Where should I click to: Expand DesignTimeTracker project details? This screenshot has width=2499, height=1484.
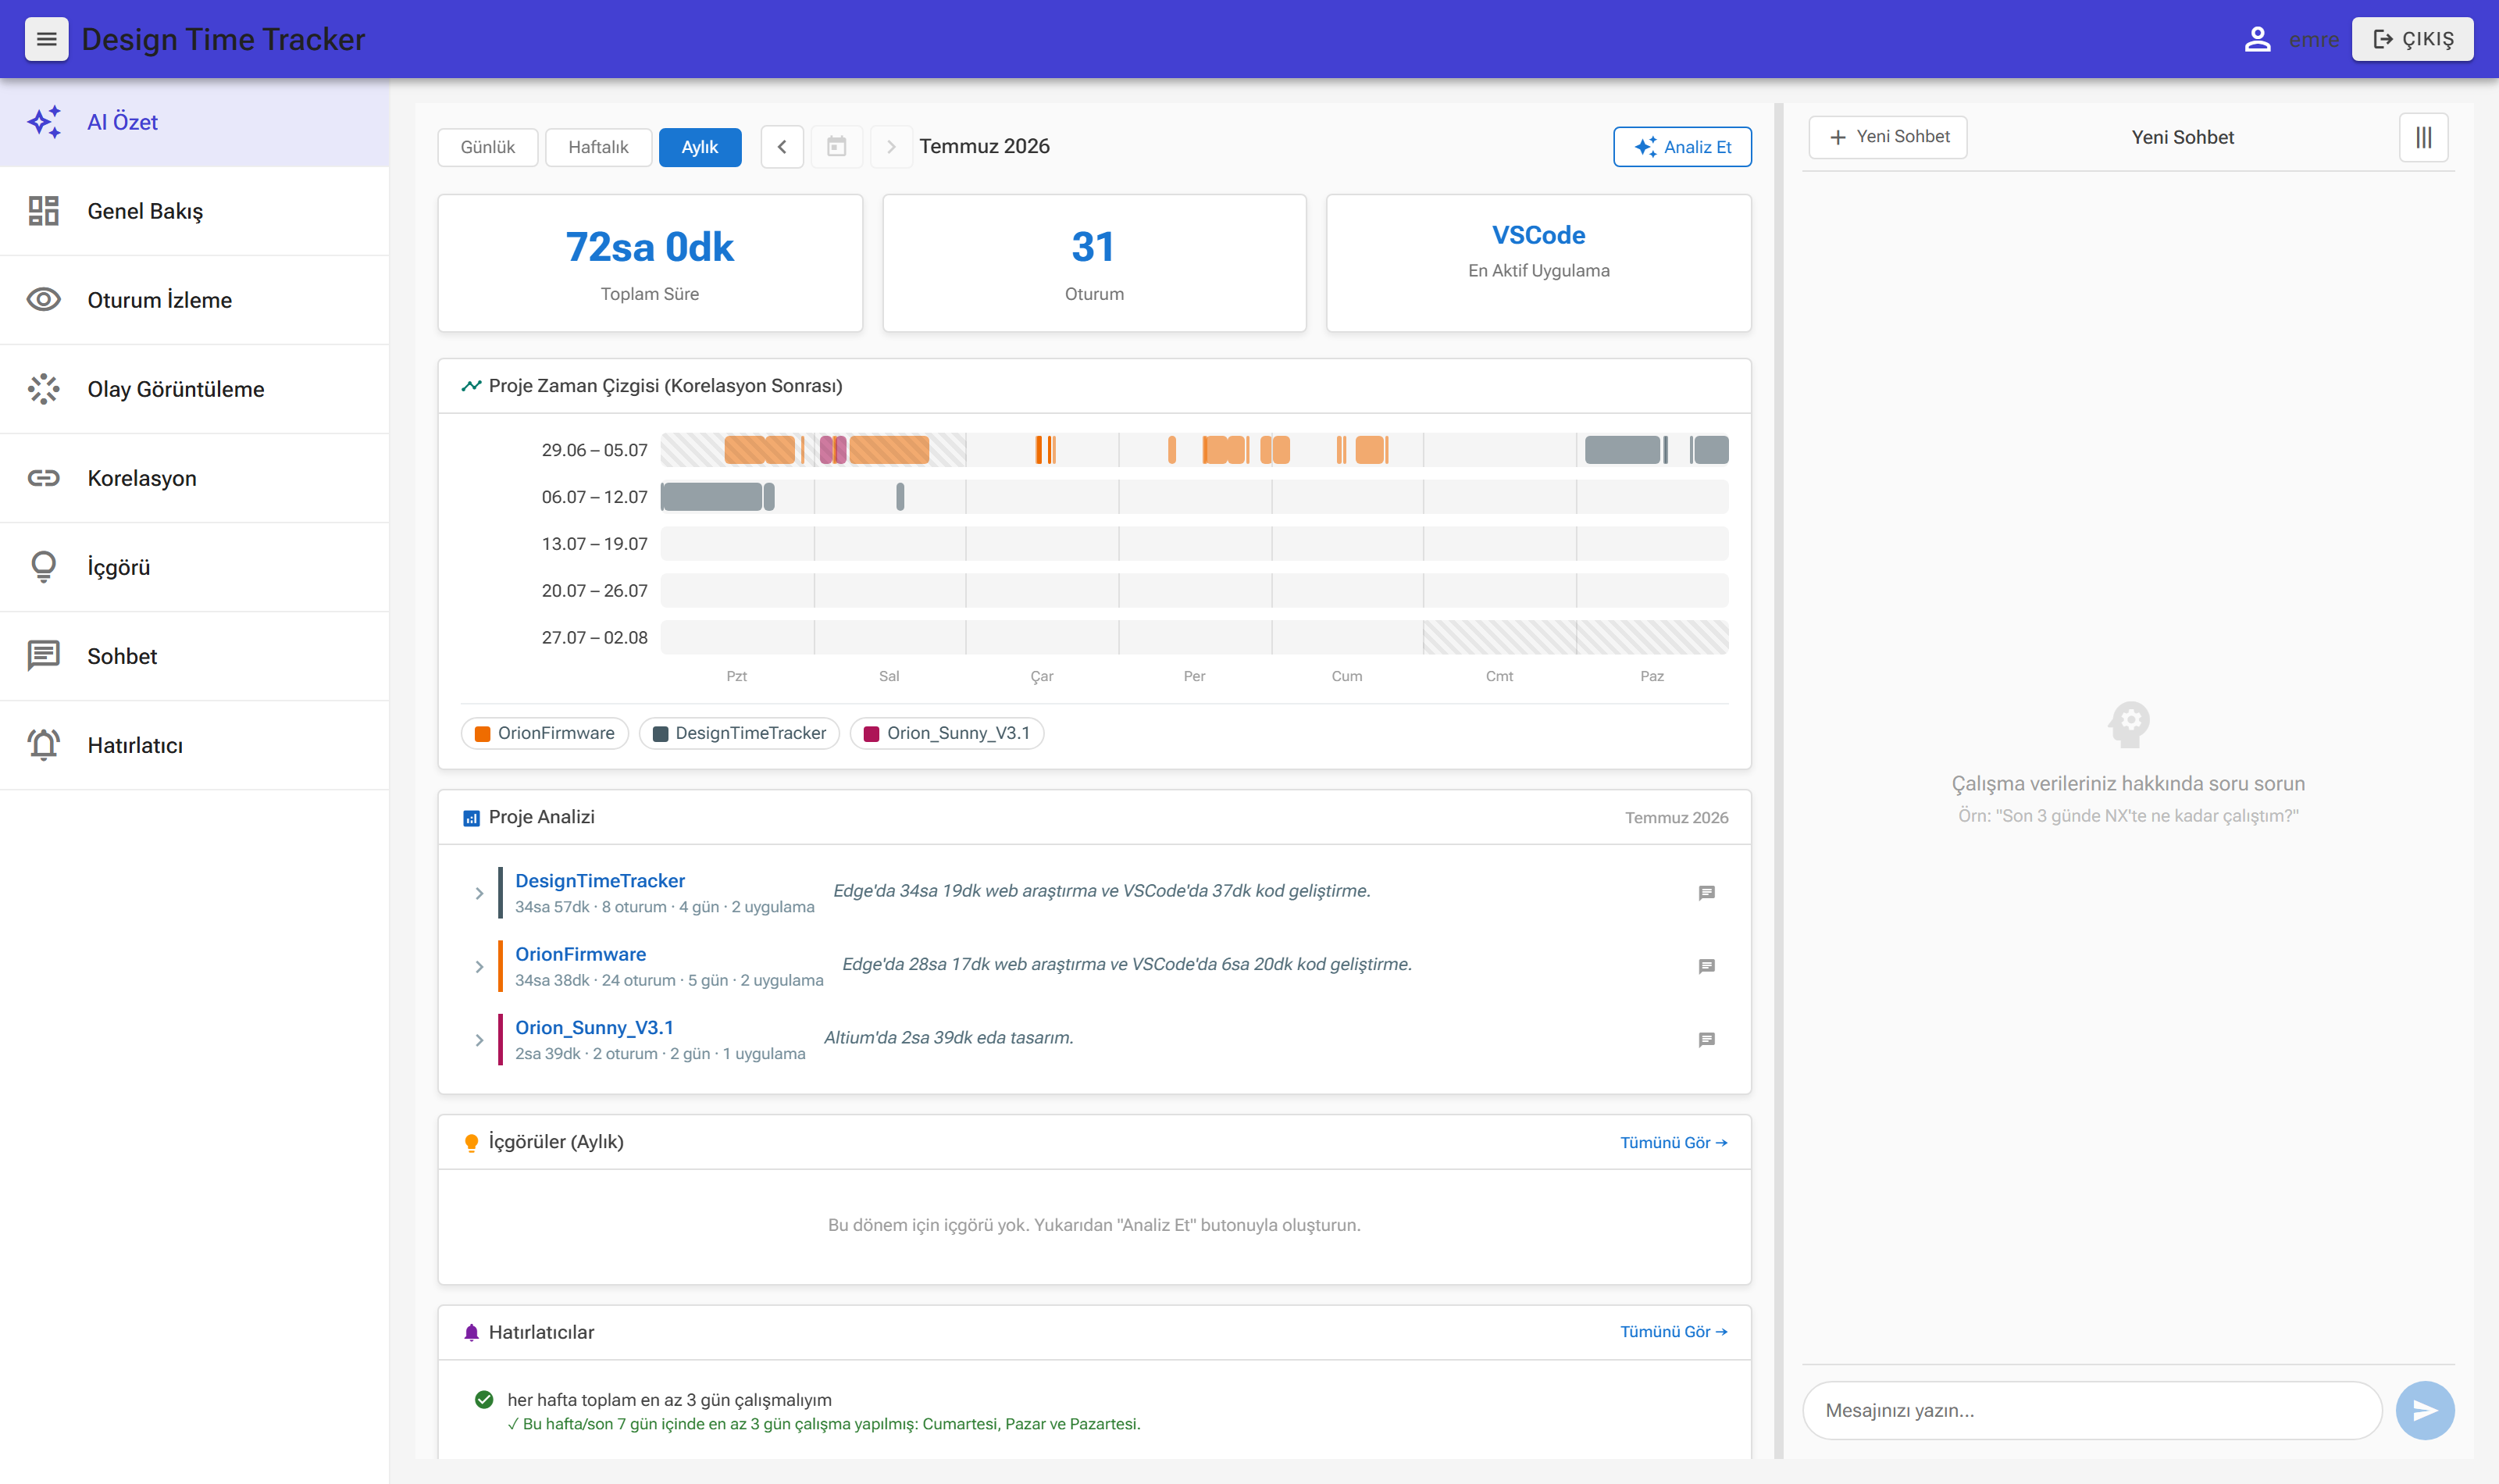point(479,893)
